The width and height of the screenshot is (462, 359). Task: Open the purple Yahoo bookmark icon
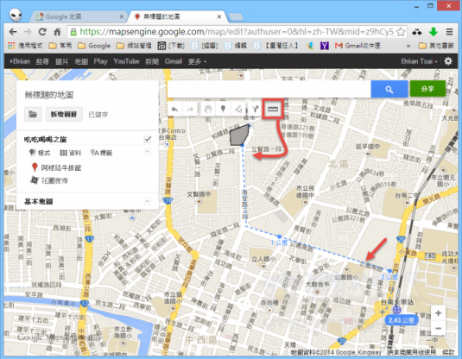pos(325,46)
